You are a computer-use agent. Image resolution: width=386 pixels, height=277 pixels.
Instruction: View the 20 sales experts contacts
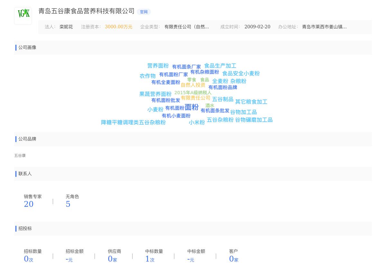pyautogui.click(x=29, y=204)
